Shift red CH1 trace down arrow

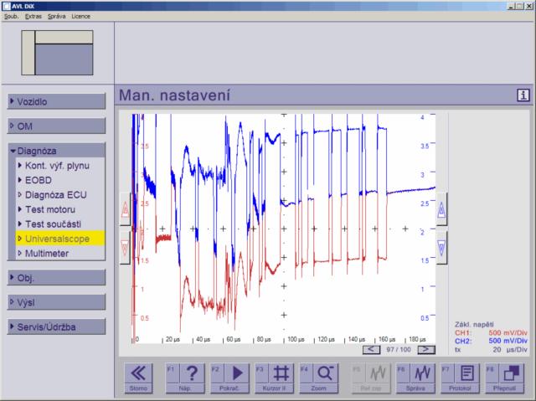[125, 248]
